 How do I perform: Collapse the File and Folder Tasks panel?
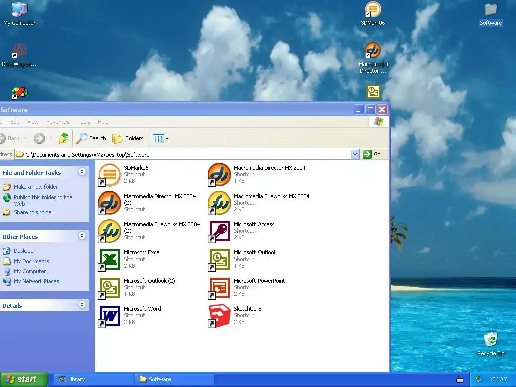pyautogui.click(x=82, y=172)
